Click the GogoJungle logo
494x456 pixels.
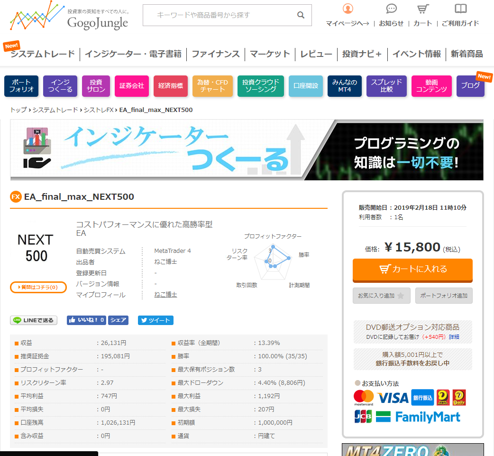(x=69, y=17)
